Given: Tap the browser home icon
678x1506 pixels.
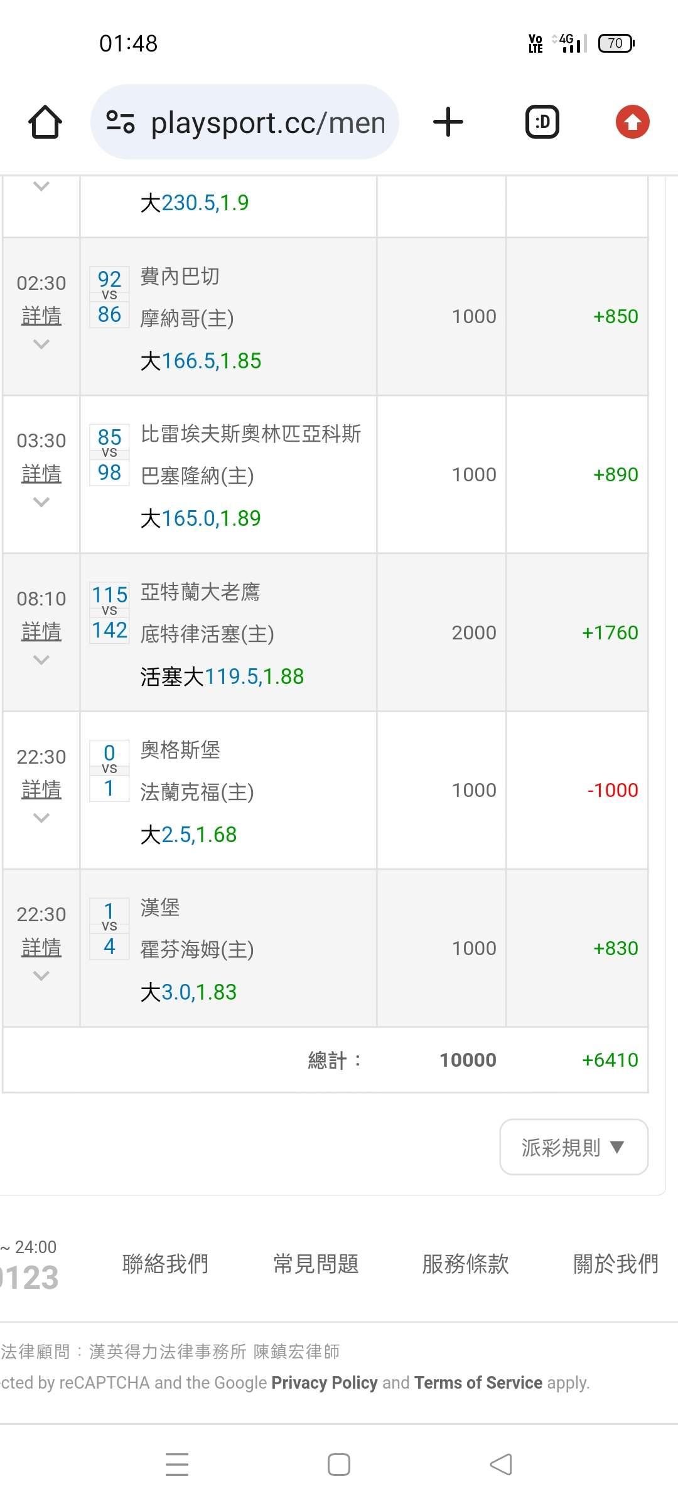Looking at the screenshot, I should 45,122.
